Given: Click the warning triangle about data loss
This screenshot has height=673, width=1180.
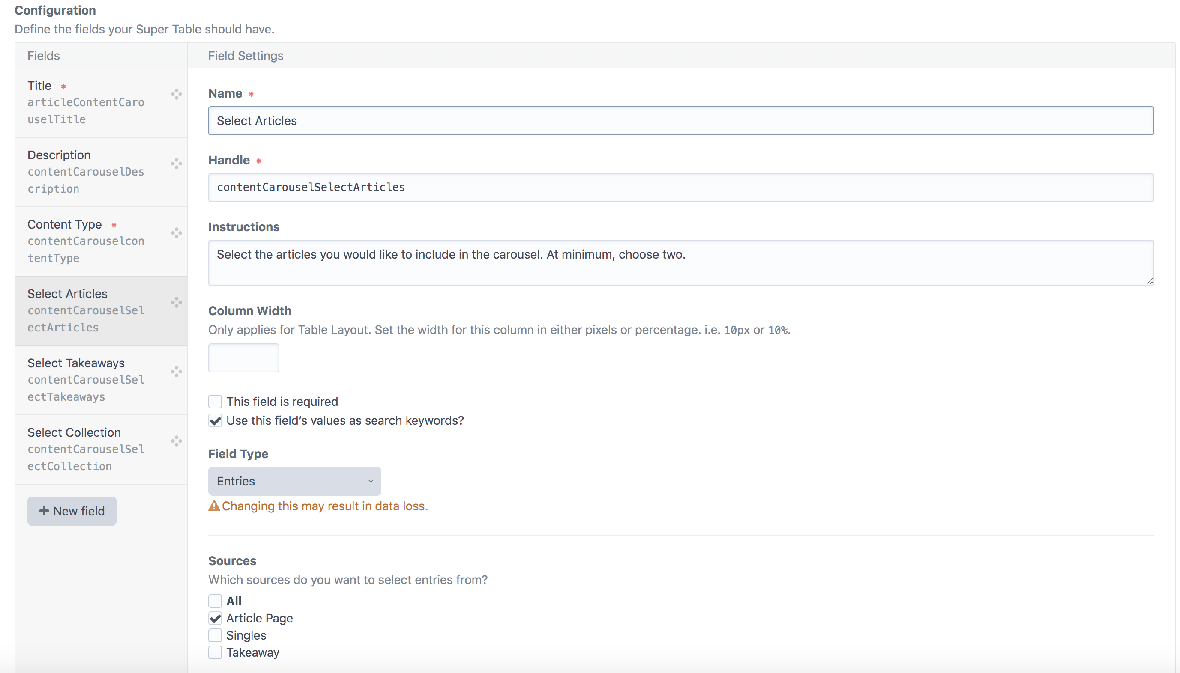Looking at the screenshot, I should tap(214, 506).
